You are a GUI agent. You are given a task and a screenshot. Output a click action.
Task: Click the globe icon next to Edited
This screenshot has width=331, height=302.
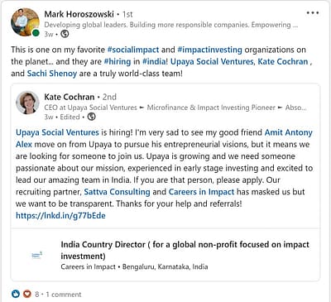(92, 117)
